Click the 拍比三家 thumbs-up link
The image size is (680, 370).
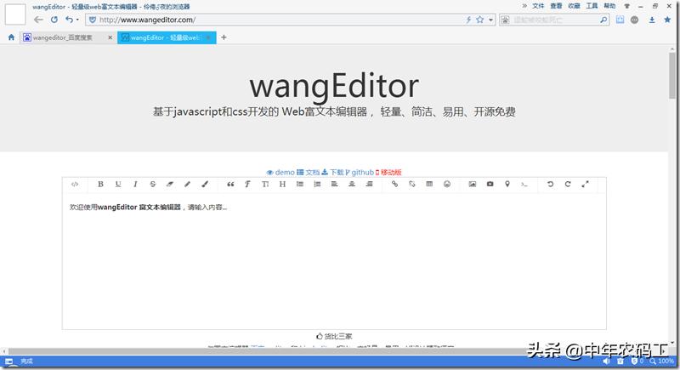pyautogui.click(x=334, y=336)
